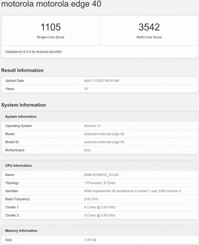Click the 'Motherboard' row label
The width and height of the screenshot is (199, 245).
click(x=15, y=150)
